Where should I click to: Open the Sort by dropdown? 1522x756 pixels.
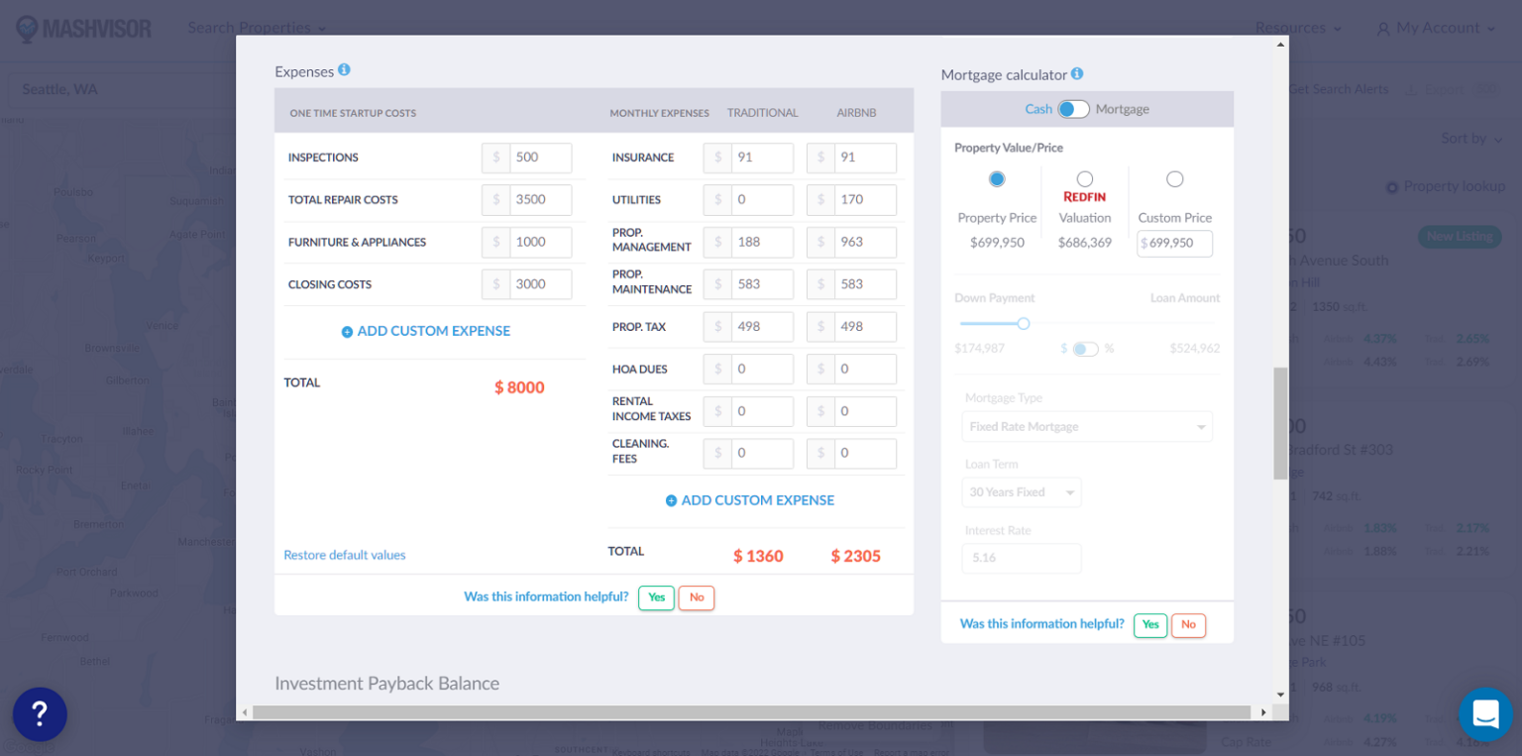point(1471,139)
